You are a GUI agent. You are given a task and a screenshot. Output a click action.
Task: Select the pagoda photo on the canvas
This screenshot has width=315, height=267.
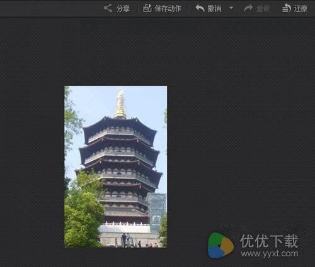116,166
